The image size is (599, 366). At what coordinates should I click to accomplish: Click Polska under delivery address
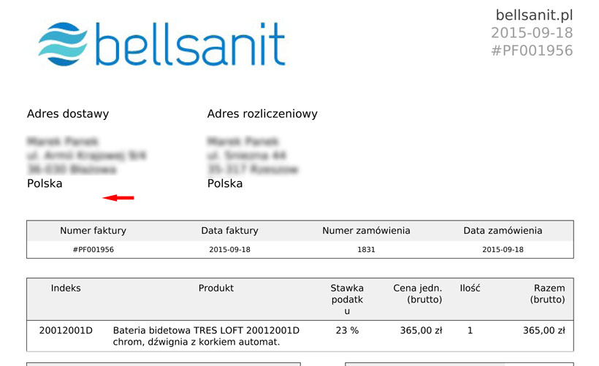click(45, 183)
